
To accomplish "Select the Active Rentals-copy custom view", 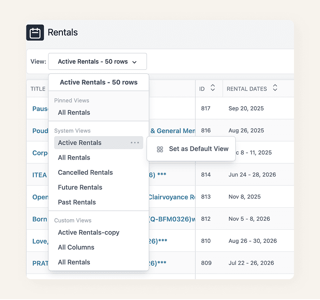I will pos(88,232).
